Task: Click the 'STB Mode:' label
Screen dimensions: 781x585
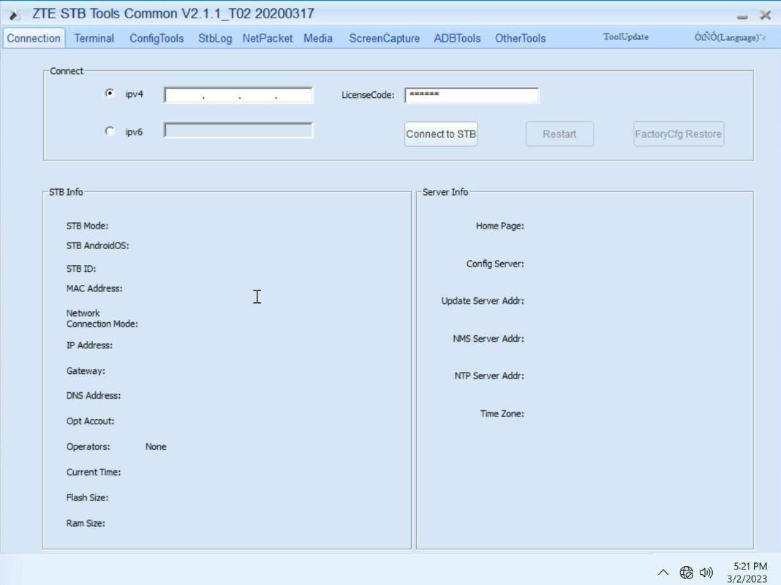Action: tap(87, 226)
